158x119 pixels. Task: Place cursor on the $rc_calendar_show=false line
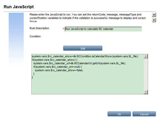59,70
